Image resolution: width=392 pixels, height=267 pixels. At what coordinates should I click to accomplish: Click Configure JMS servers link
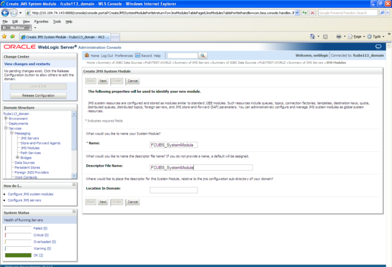(24, 200)
